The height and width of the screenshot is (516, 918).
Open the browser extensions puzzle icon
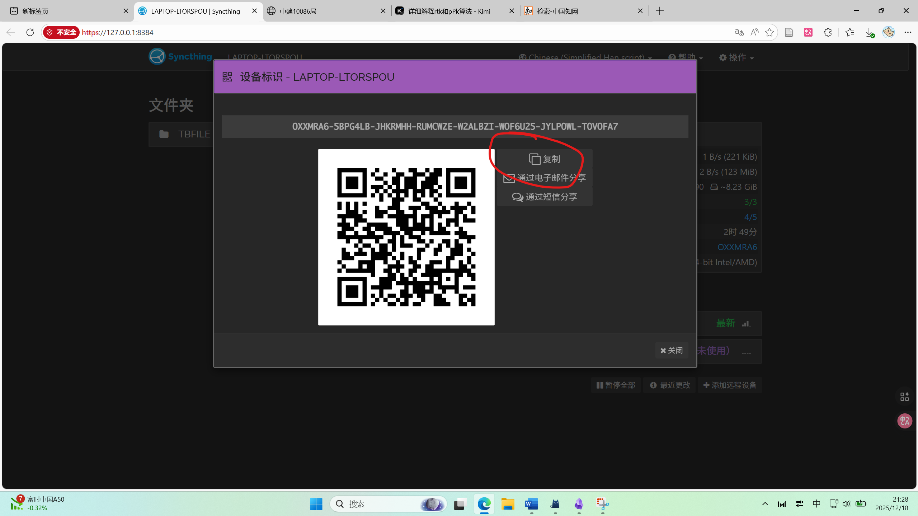827,32
